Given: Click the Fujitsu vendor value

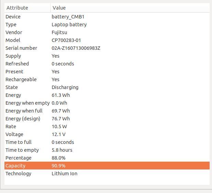Looking at the screenshot, I should pyautogui.click(x=59, y=32).
